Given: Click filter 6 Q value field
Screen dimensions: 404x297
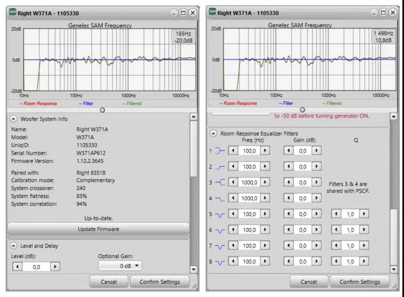Looking at the screenshot, I should tap(350, 230).
